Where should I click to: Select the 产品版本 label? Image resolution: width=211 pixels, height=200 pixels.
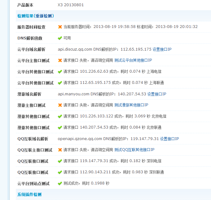(25, 5)
